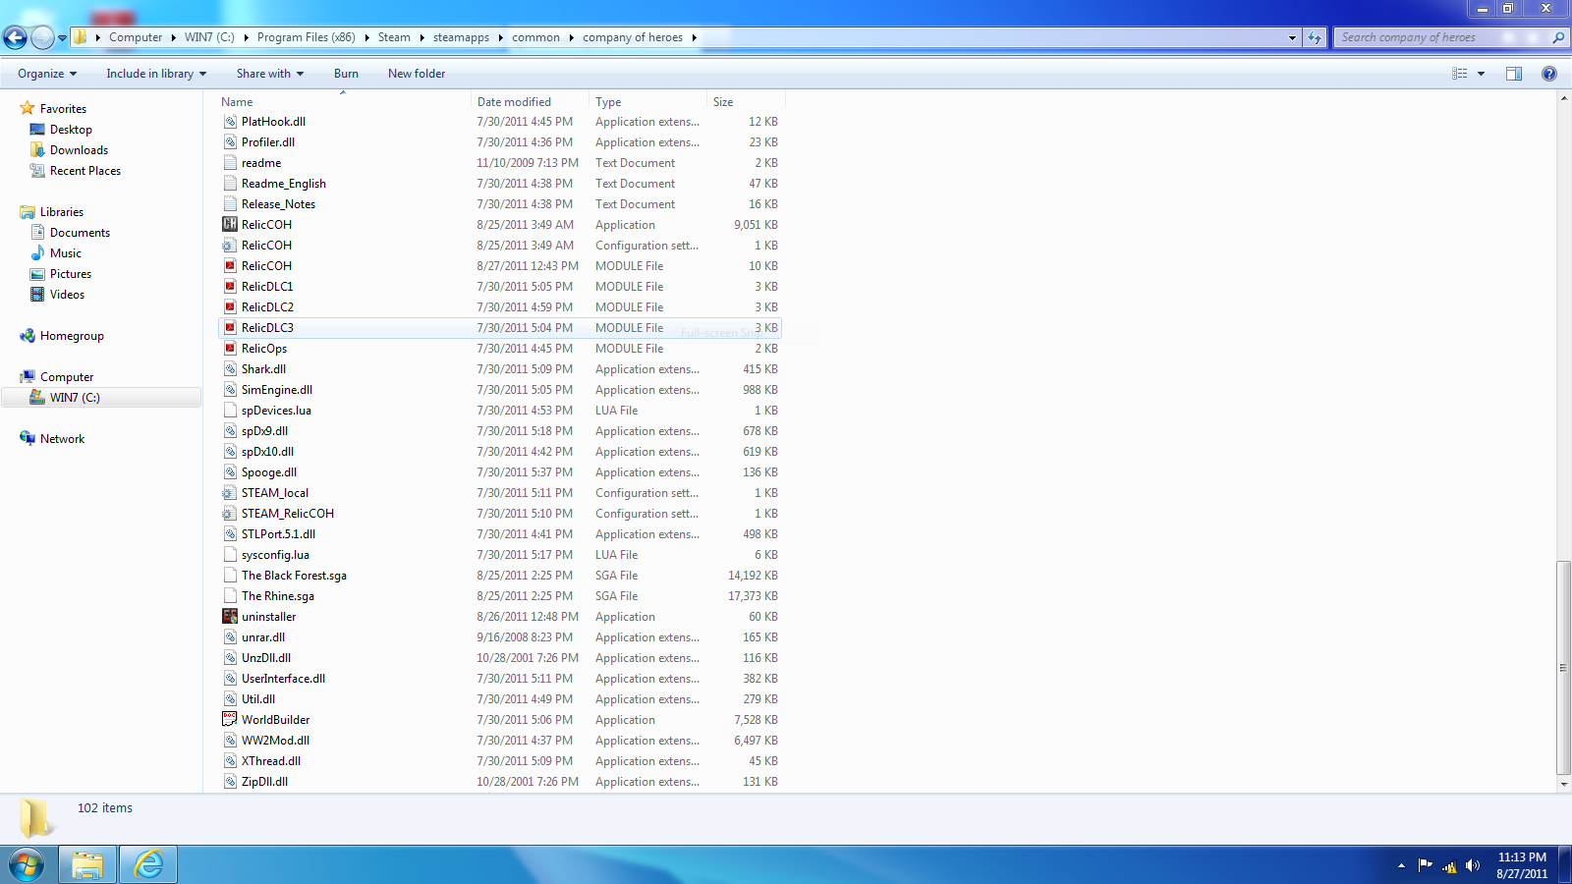1572x884 pixels.
Task: Open recent pages dropdown arrow
Action: coord(62,38)
